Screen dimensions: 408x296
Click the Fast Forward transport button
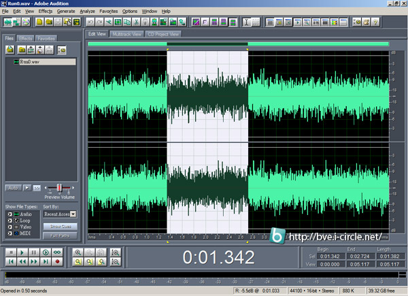click(33, 261)
